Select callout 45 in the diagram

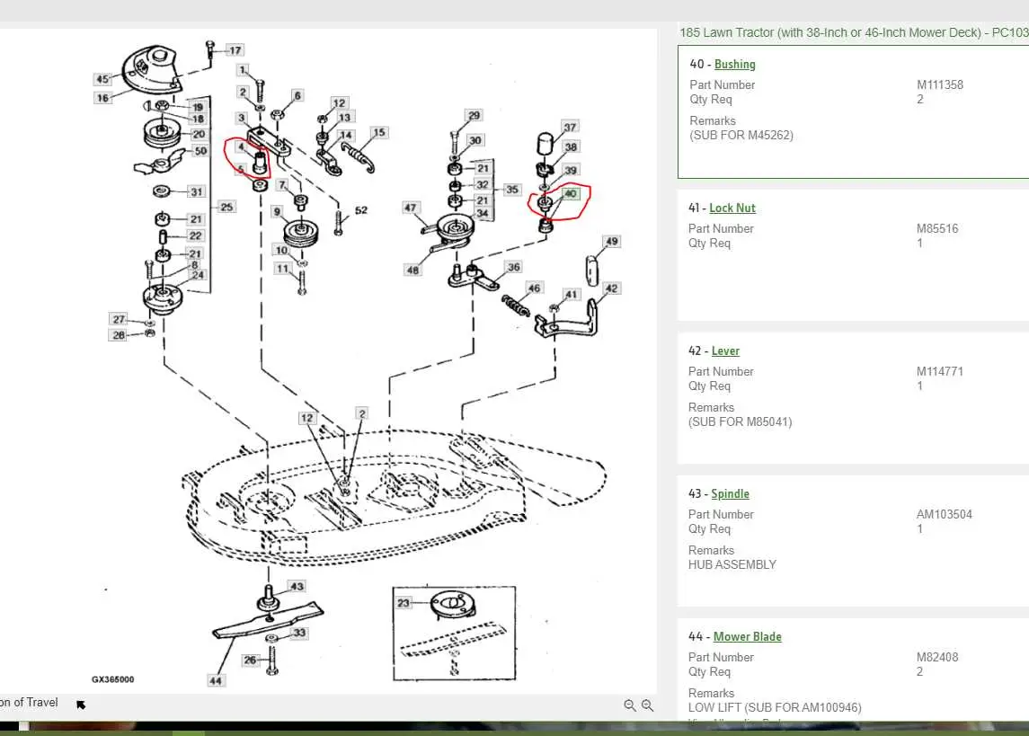coord(102,79)
